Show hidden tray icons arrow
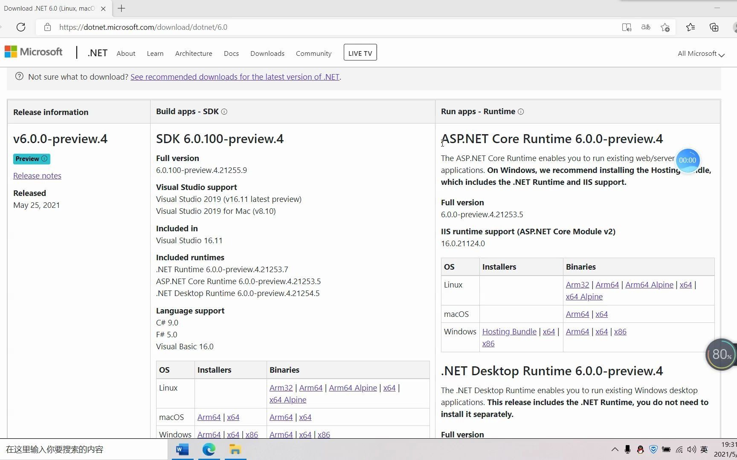This screenshot has height=460, width=737. (x=615, y=449)
